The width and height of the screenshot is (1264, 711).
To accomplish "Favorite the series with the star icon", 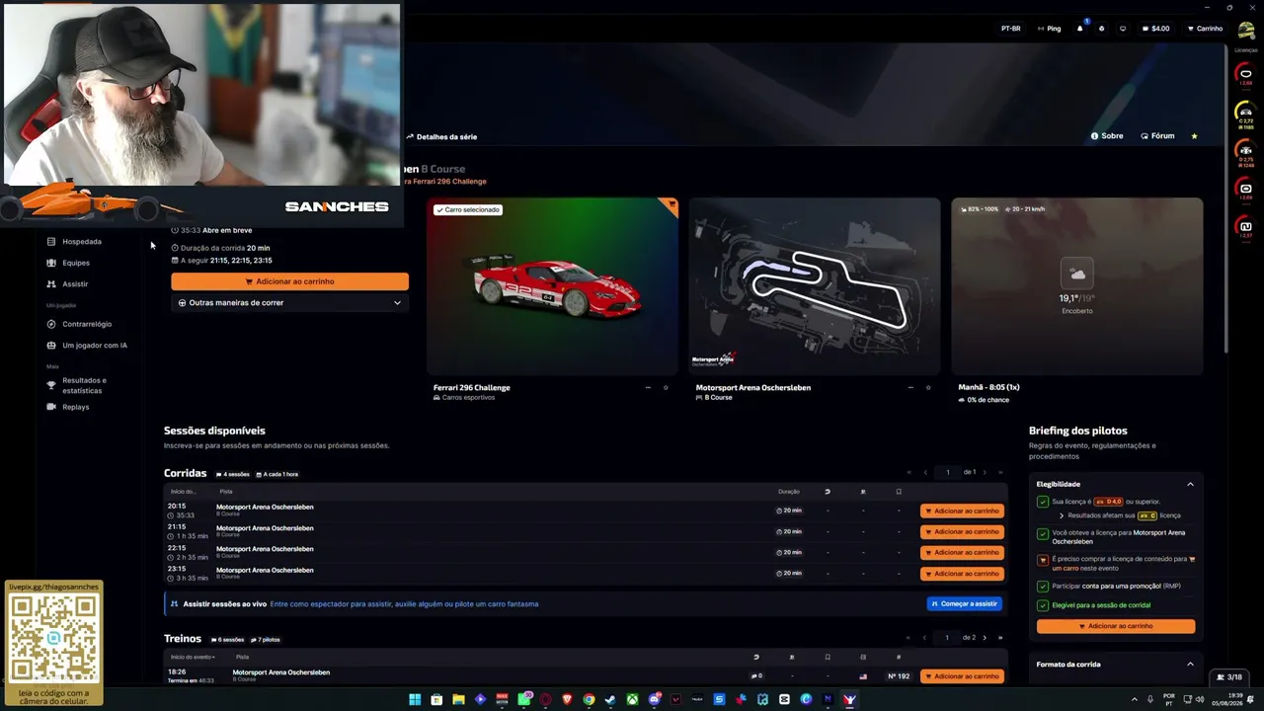I will 1194,136.
